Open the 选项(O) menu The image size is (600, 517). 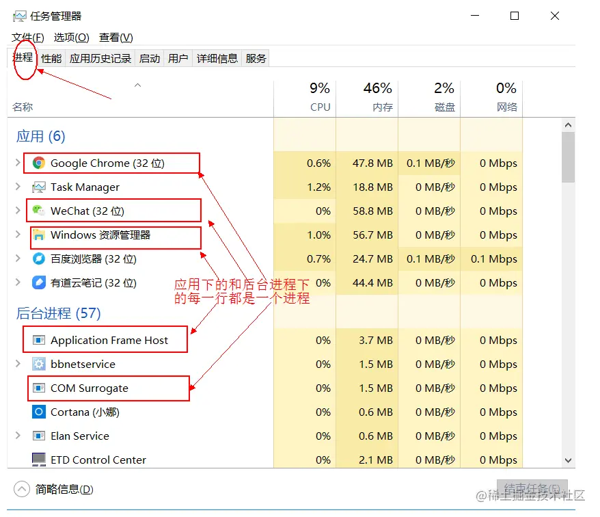71,37
